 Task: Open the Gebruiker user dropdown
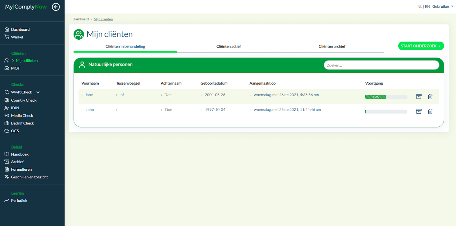point(442,7)
